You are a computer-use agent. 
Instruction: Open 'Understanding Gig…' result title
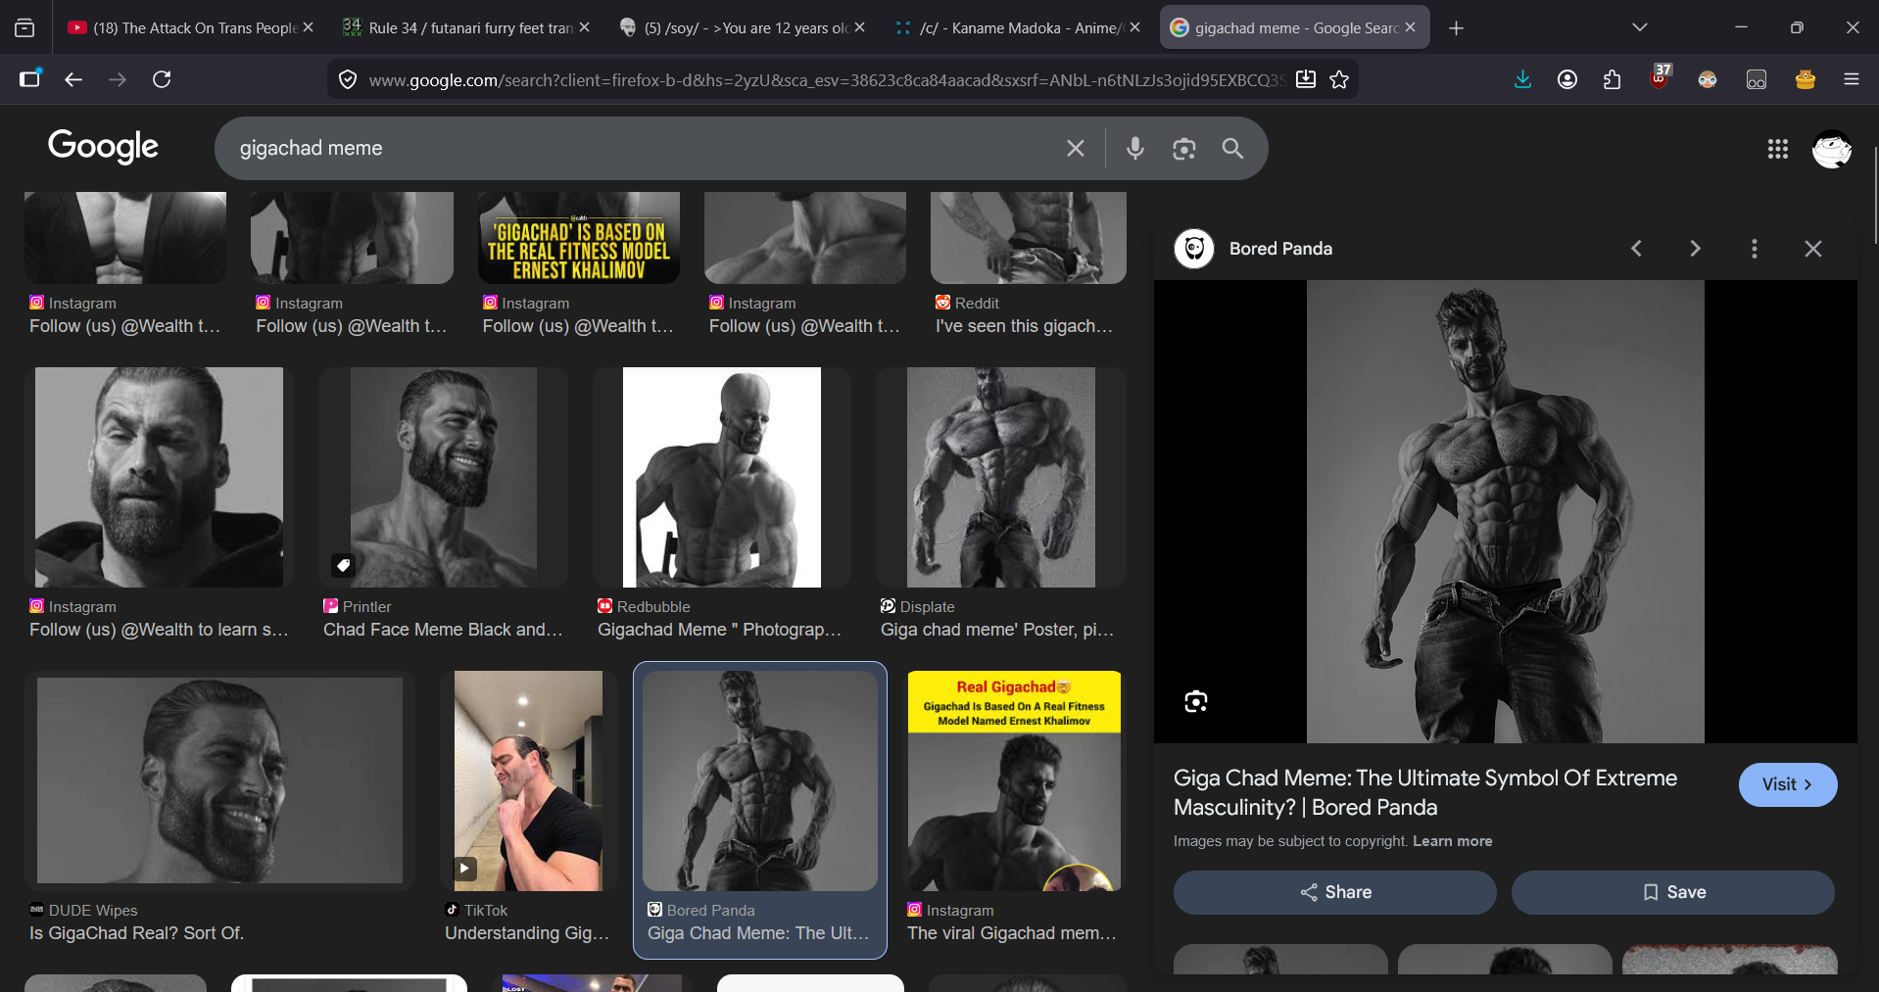527,933
